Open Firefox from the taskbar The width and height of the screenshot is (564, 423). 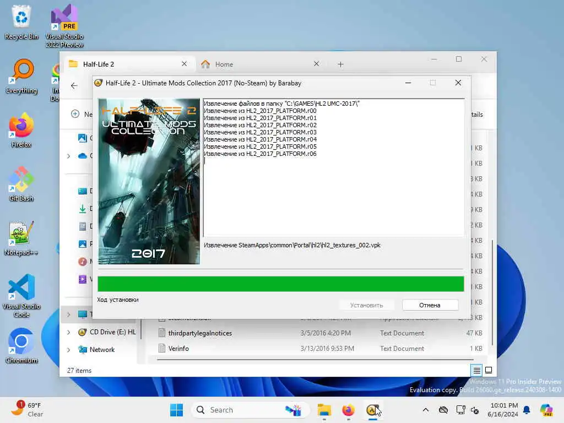(x=348, y=410)
